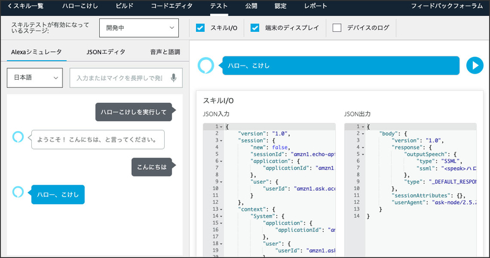Collapse the "context" fold on line 13
This screenshot has width=490, height=258.
tap(221, 209)
